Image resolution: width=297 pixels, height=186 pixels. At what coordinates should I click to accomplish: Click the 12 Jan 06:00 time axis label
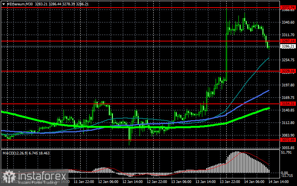[x=108, y=182]
